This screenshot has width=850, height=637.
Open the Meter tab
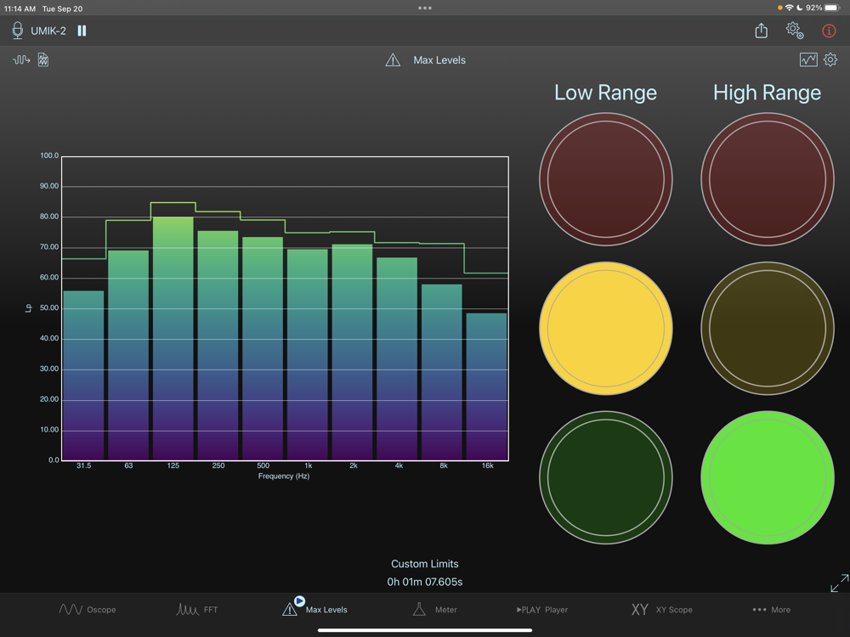click(434, 609)
